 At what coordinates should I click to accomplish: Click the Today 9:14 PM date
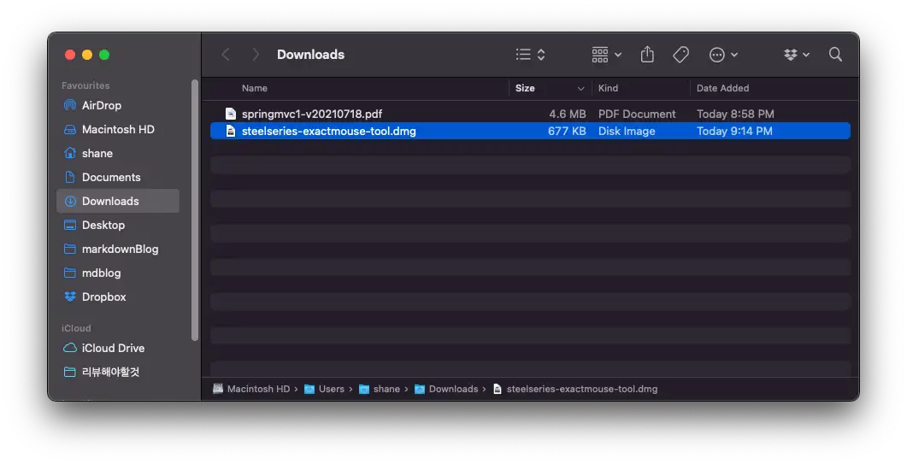tap(734, 131)
